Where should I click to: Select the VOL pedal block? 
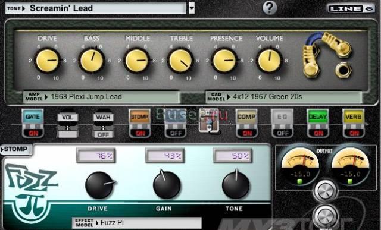pyautogui.click(x=67, y=118)
